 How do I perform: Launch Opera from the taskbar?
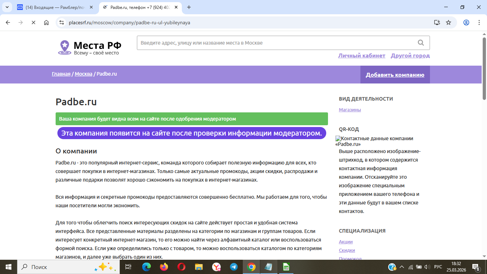point(181,267)
